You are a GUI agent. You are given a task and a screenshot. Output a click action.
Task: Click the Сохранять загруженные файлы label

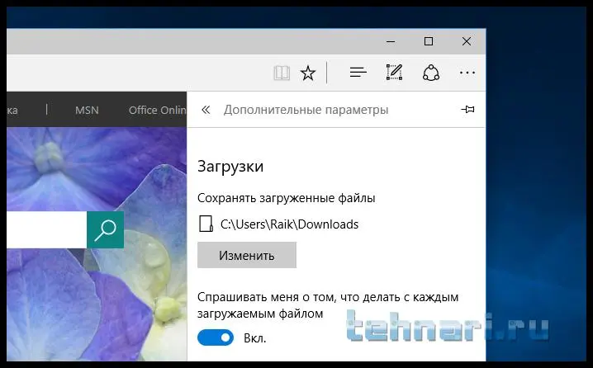coord(287,198)
